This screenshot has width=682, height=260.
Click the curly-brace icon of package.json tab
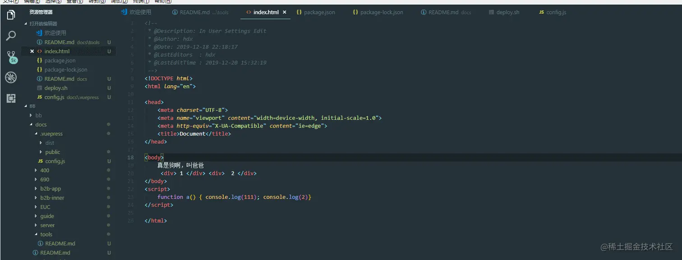299,12
